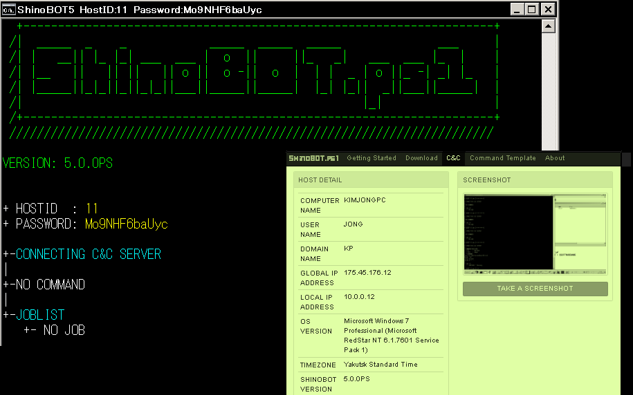The height and width of the screenshot is (395, 633).
Task: Select user name value JONG
Action: click(x=354, y=224)
